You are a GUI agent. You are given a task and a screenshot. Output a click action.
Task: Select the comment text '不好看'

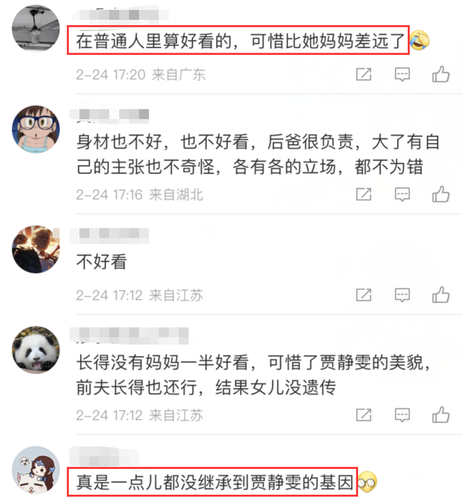point(102,262)
